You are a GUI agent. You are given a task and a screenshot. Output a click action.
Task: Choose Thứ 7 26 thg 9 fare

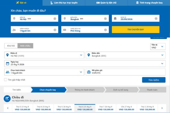pos(106,108)
